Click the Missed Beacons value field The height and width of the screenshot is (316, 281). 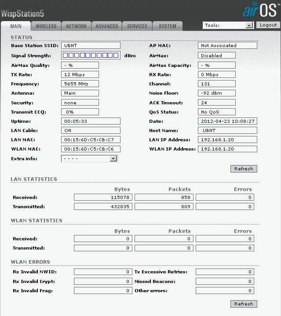(225, 281)
